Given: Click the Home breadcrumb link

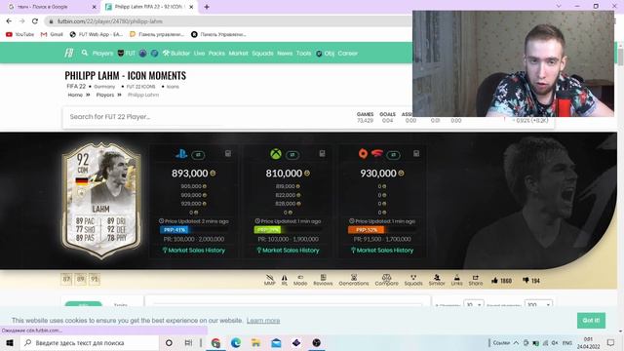Looking at the screenshot, I should (x=75, y=95).
